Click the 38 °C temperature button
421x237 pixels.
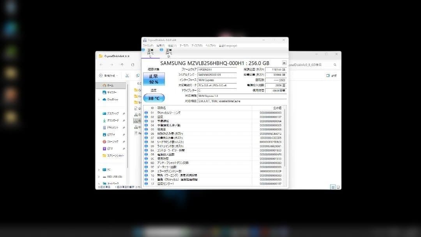pos(154,98)
